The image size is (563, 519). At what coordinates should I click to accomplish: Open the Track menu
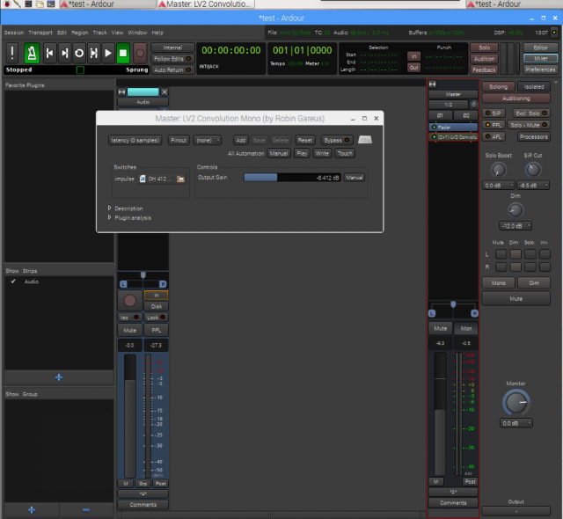pos(99,33)
